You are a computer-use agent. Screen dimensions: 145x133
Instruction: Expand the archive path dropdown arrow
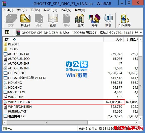click(141, 33)
